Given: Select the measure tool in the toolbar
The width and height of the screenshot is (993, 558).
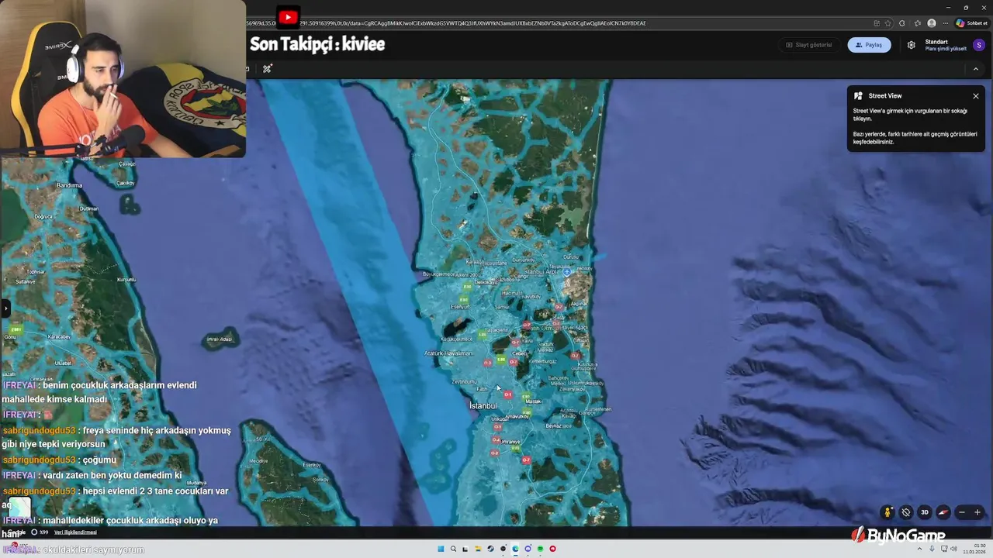Looking at the screenshot, I should point(267,69).
